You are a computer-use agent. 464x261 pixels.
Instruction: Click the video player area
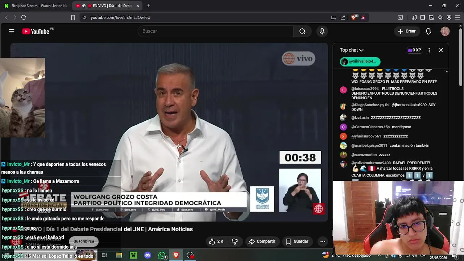tap(169, 132)
